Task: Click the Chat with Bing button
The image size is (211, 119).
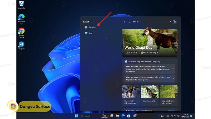Action: click(x=150, y=53)
